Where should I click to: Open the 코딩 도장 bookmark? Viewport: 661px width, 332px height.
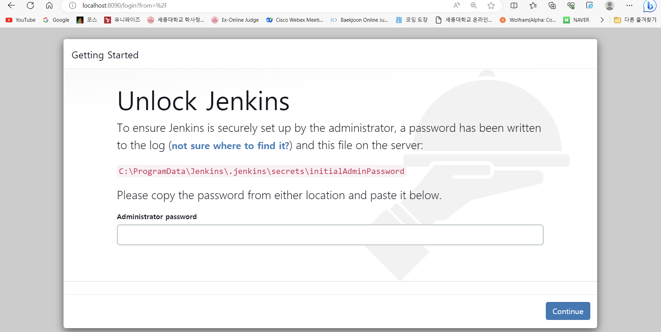[412, 20]
